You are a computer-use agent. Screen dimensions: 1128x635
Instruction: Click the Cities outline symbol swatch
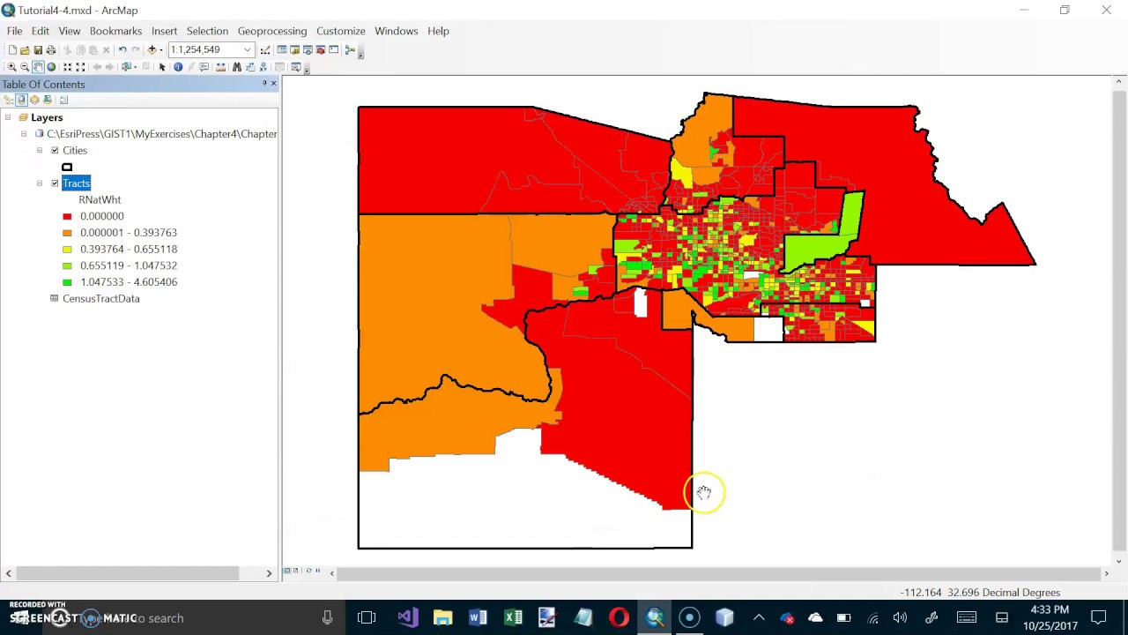pyautogui.click(x=67, y=167)
